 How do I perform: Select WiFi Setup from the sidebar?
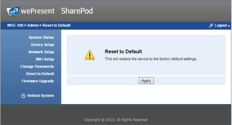point(45,59)
